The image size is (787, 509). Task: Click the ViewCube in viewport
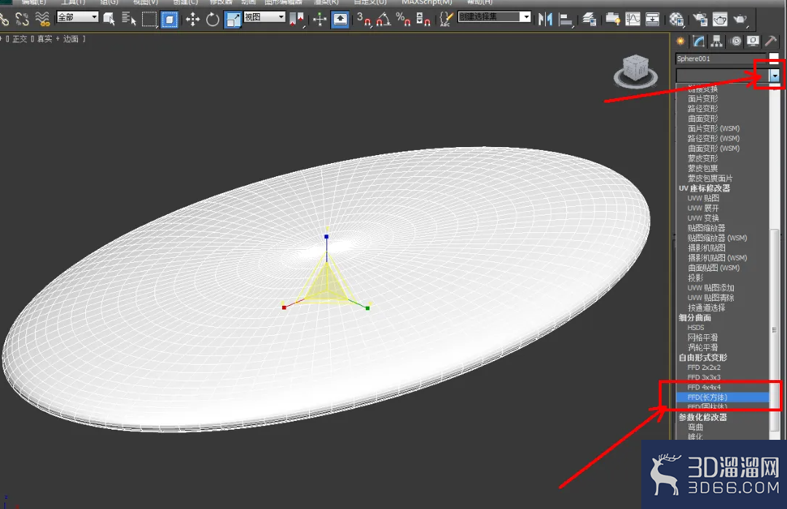point(635,71)
